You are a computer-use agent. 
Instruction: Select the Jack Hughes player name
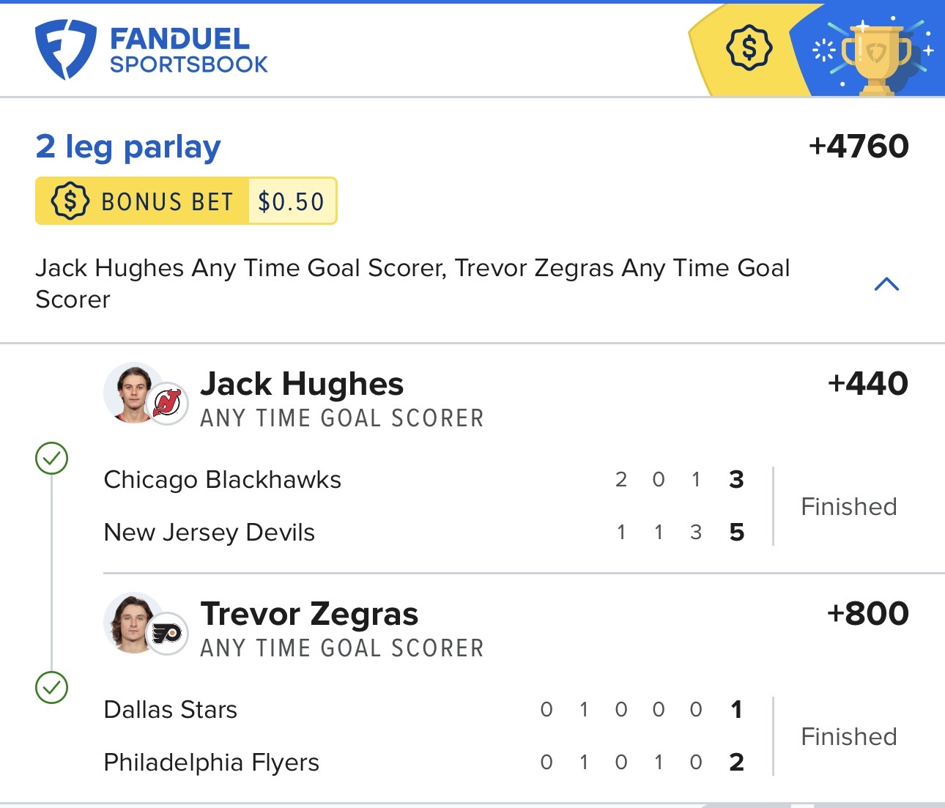tap(302, 384)
